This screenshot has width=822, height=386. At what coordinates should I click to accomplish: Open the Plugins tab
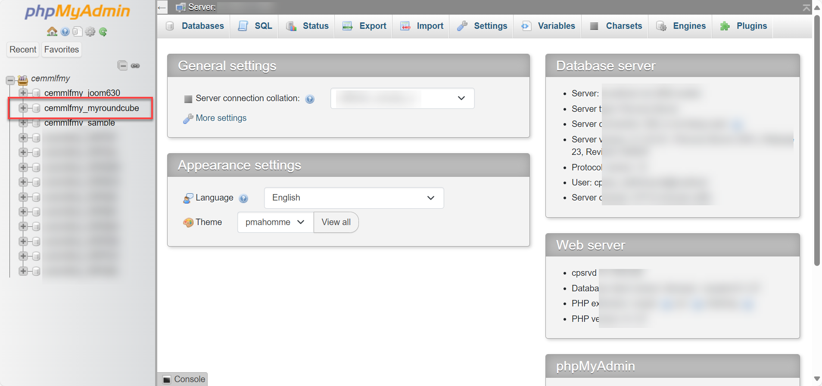tap(743, 26)
